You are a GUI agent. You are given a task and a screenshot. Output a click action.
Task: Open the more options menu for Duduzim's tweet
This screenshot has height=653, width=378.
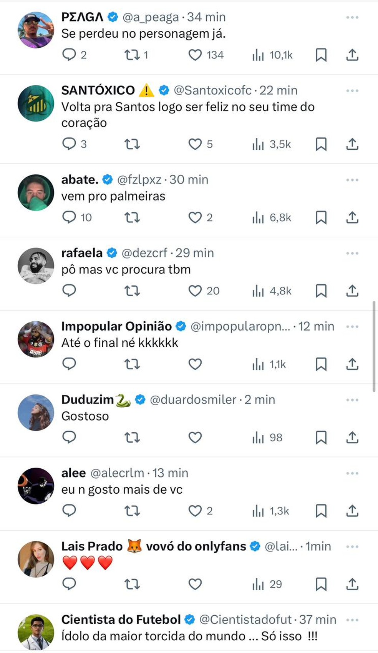(x=352, y=399)
